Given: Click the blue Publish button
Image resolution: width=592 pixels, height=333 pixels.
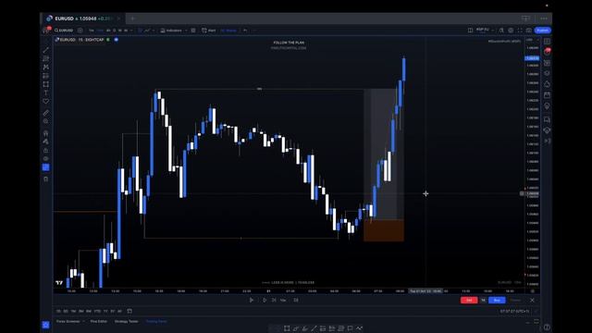Looking at the screenshot, I should (543, 31).
